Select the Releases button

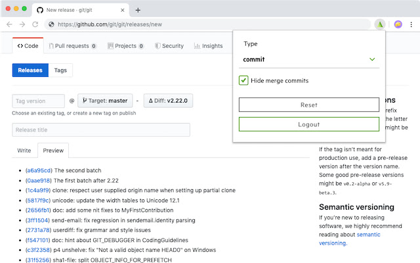click(30, 70)
